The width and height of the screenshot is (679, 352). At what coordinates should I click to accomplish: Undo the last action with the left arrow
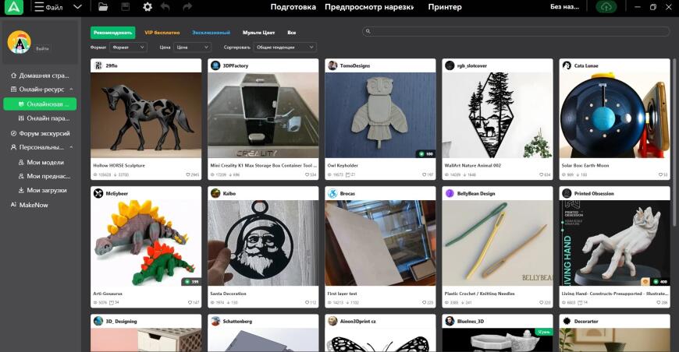point(165,7)
